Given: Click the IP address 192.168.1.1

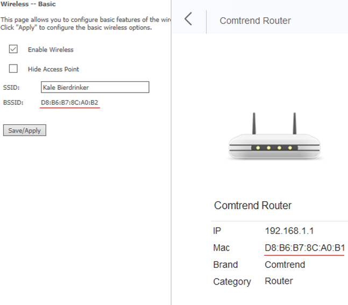Looking at the screenshot, I should pos(289,231).
